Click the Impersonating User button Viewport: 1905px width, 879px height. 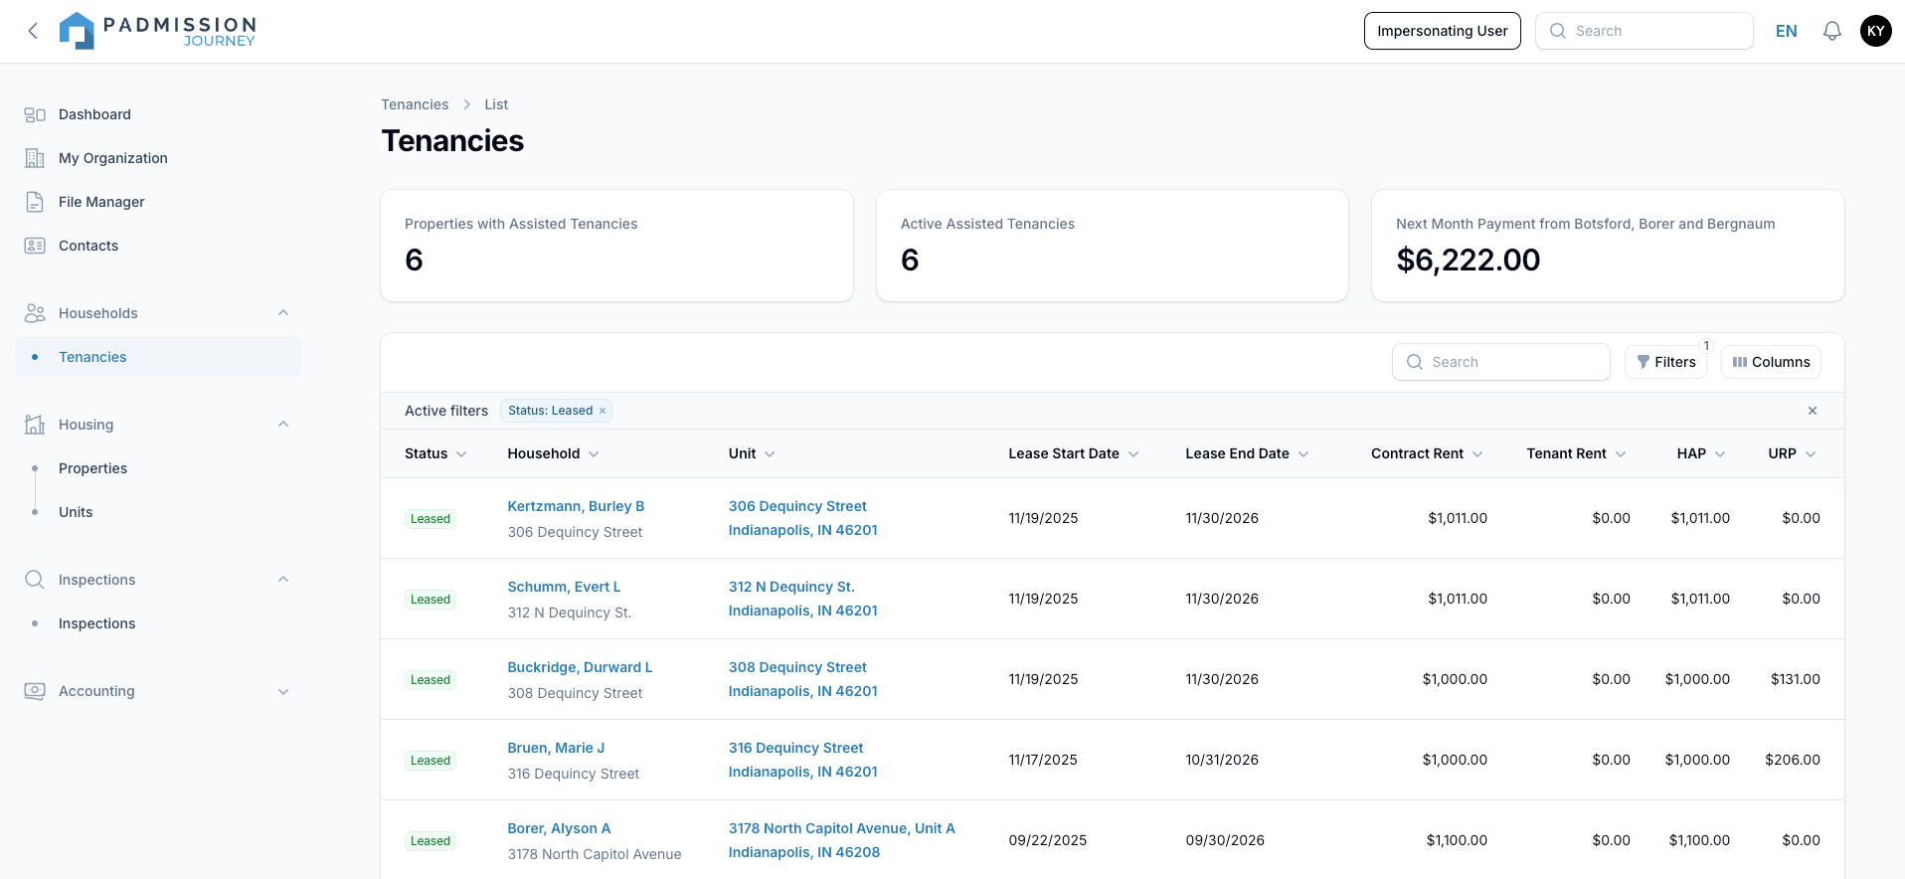[x=1442, y=31]
